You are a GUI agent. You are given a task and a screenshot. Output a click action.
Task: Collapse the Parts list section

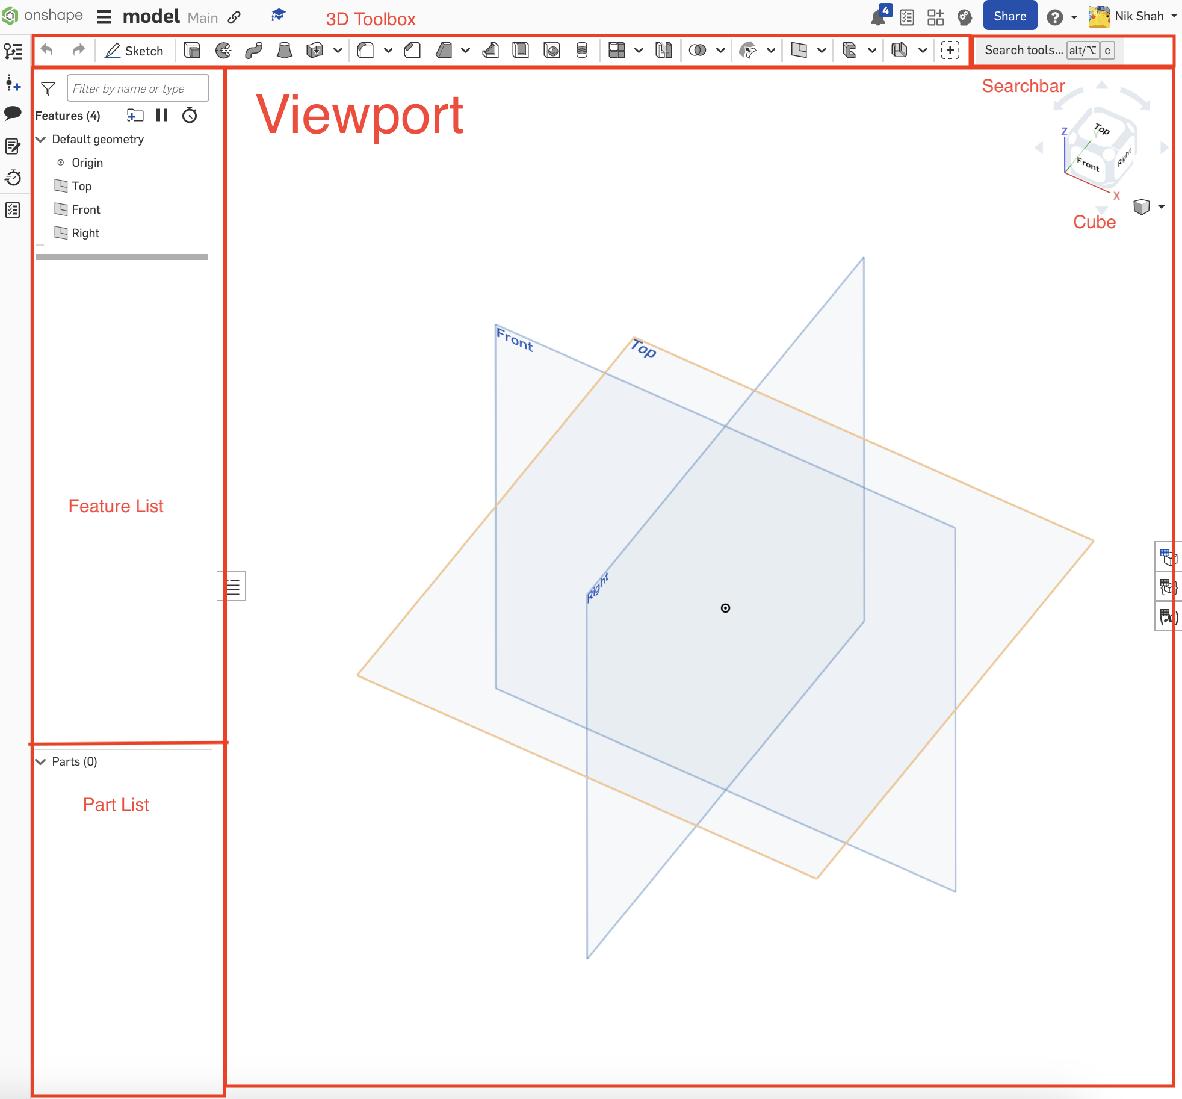tap(41, 761)
